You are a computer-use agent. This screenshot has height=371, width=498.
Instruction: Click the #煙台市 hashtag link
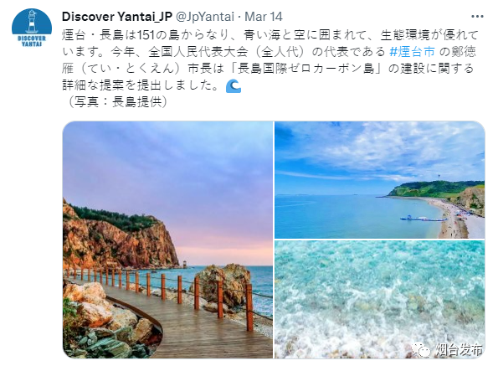tap(412, 51)
